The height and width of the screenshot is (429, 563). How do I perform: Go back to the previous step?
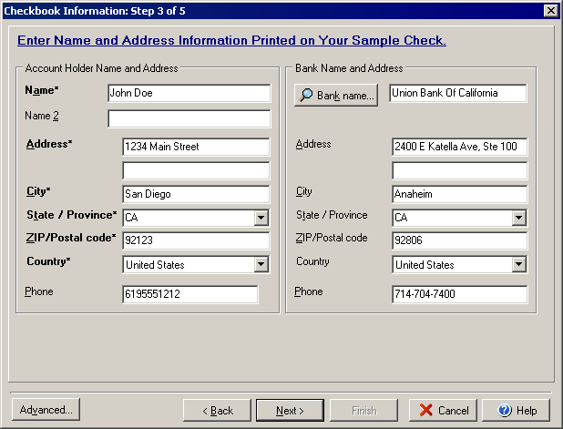pyautogui.click(x=217, y=410)
